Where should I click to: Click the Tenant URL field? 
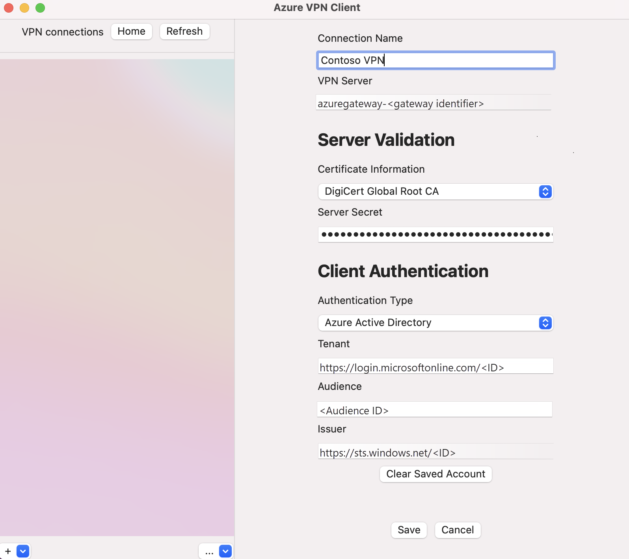pos(435,366)
